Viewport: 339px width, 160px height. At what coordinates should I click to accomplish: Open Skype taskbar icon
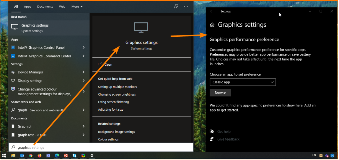click(x=75, y=156)
